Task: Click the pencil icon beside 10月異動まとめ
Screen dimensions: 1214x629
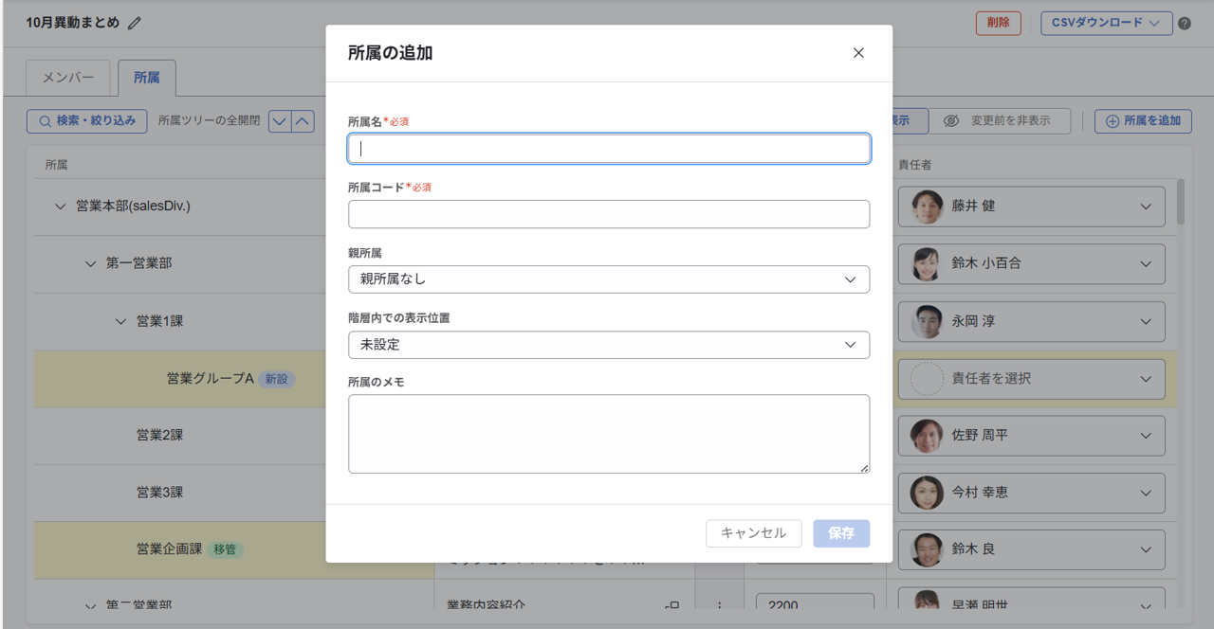Action: point(135,23)
